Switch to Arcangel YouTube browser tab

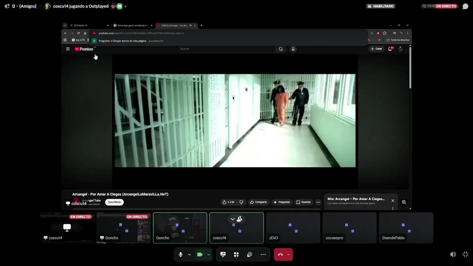[176, 25]
